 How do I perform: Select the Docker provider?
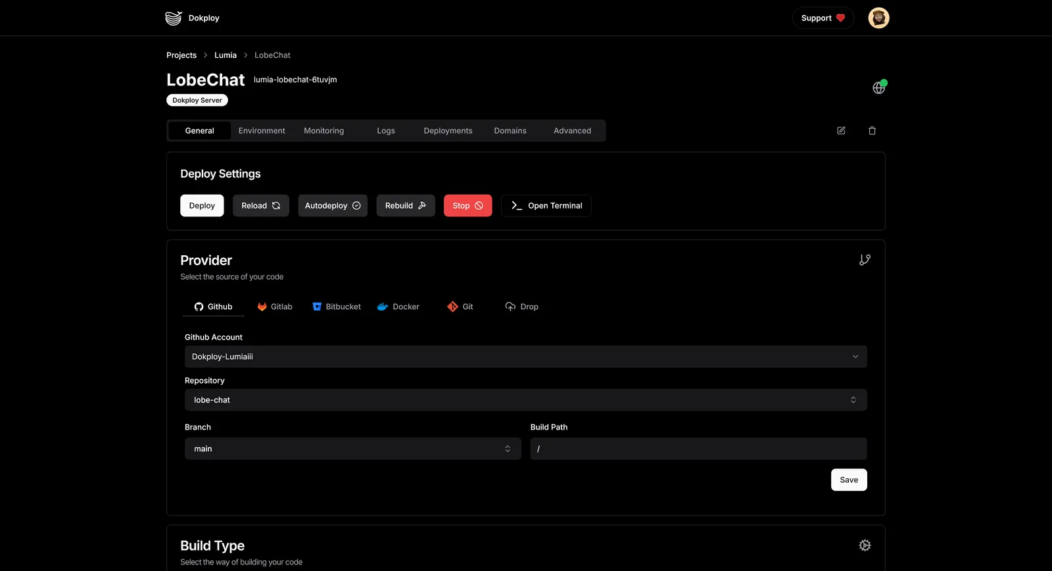[398, 307]
